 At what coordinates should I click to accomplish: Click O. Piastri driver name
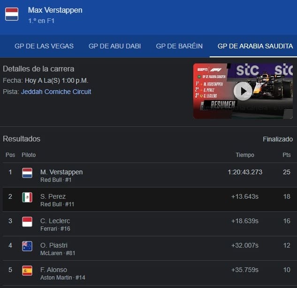point(53,245)
